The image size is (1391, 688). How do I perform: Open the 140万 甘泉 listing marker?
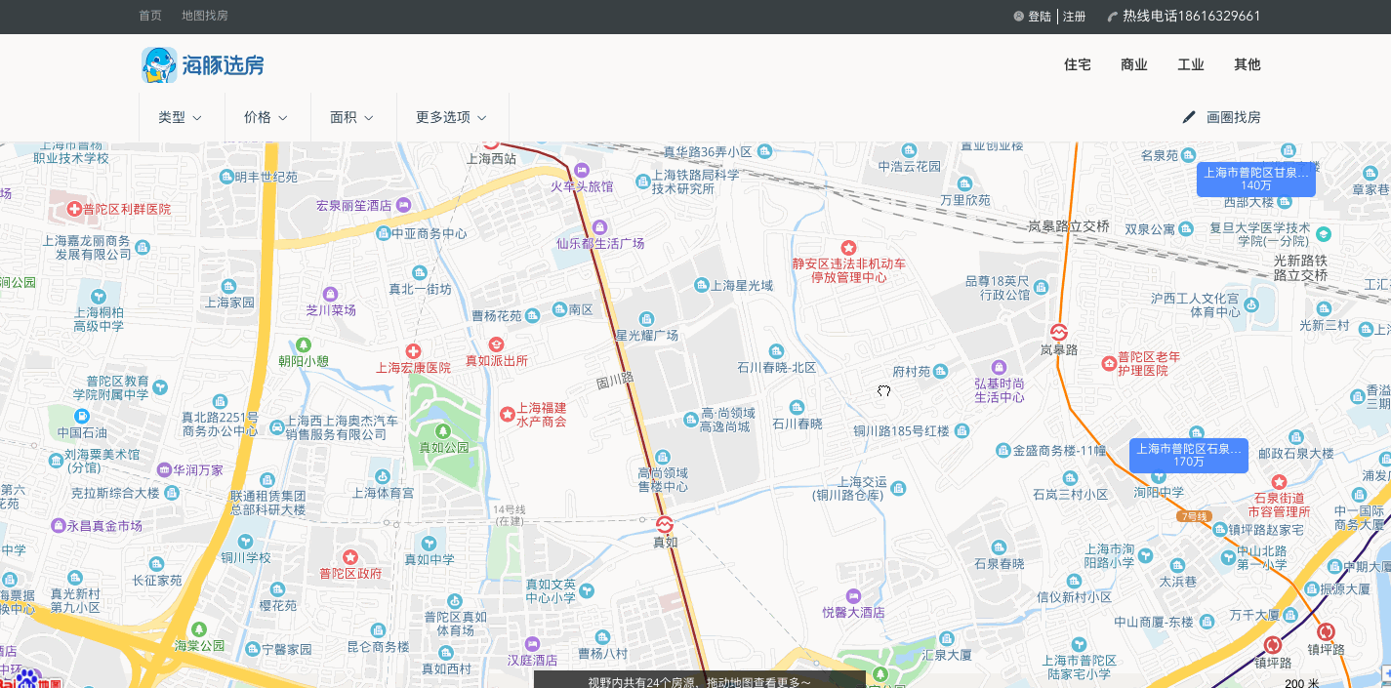1256,180
